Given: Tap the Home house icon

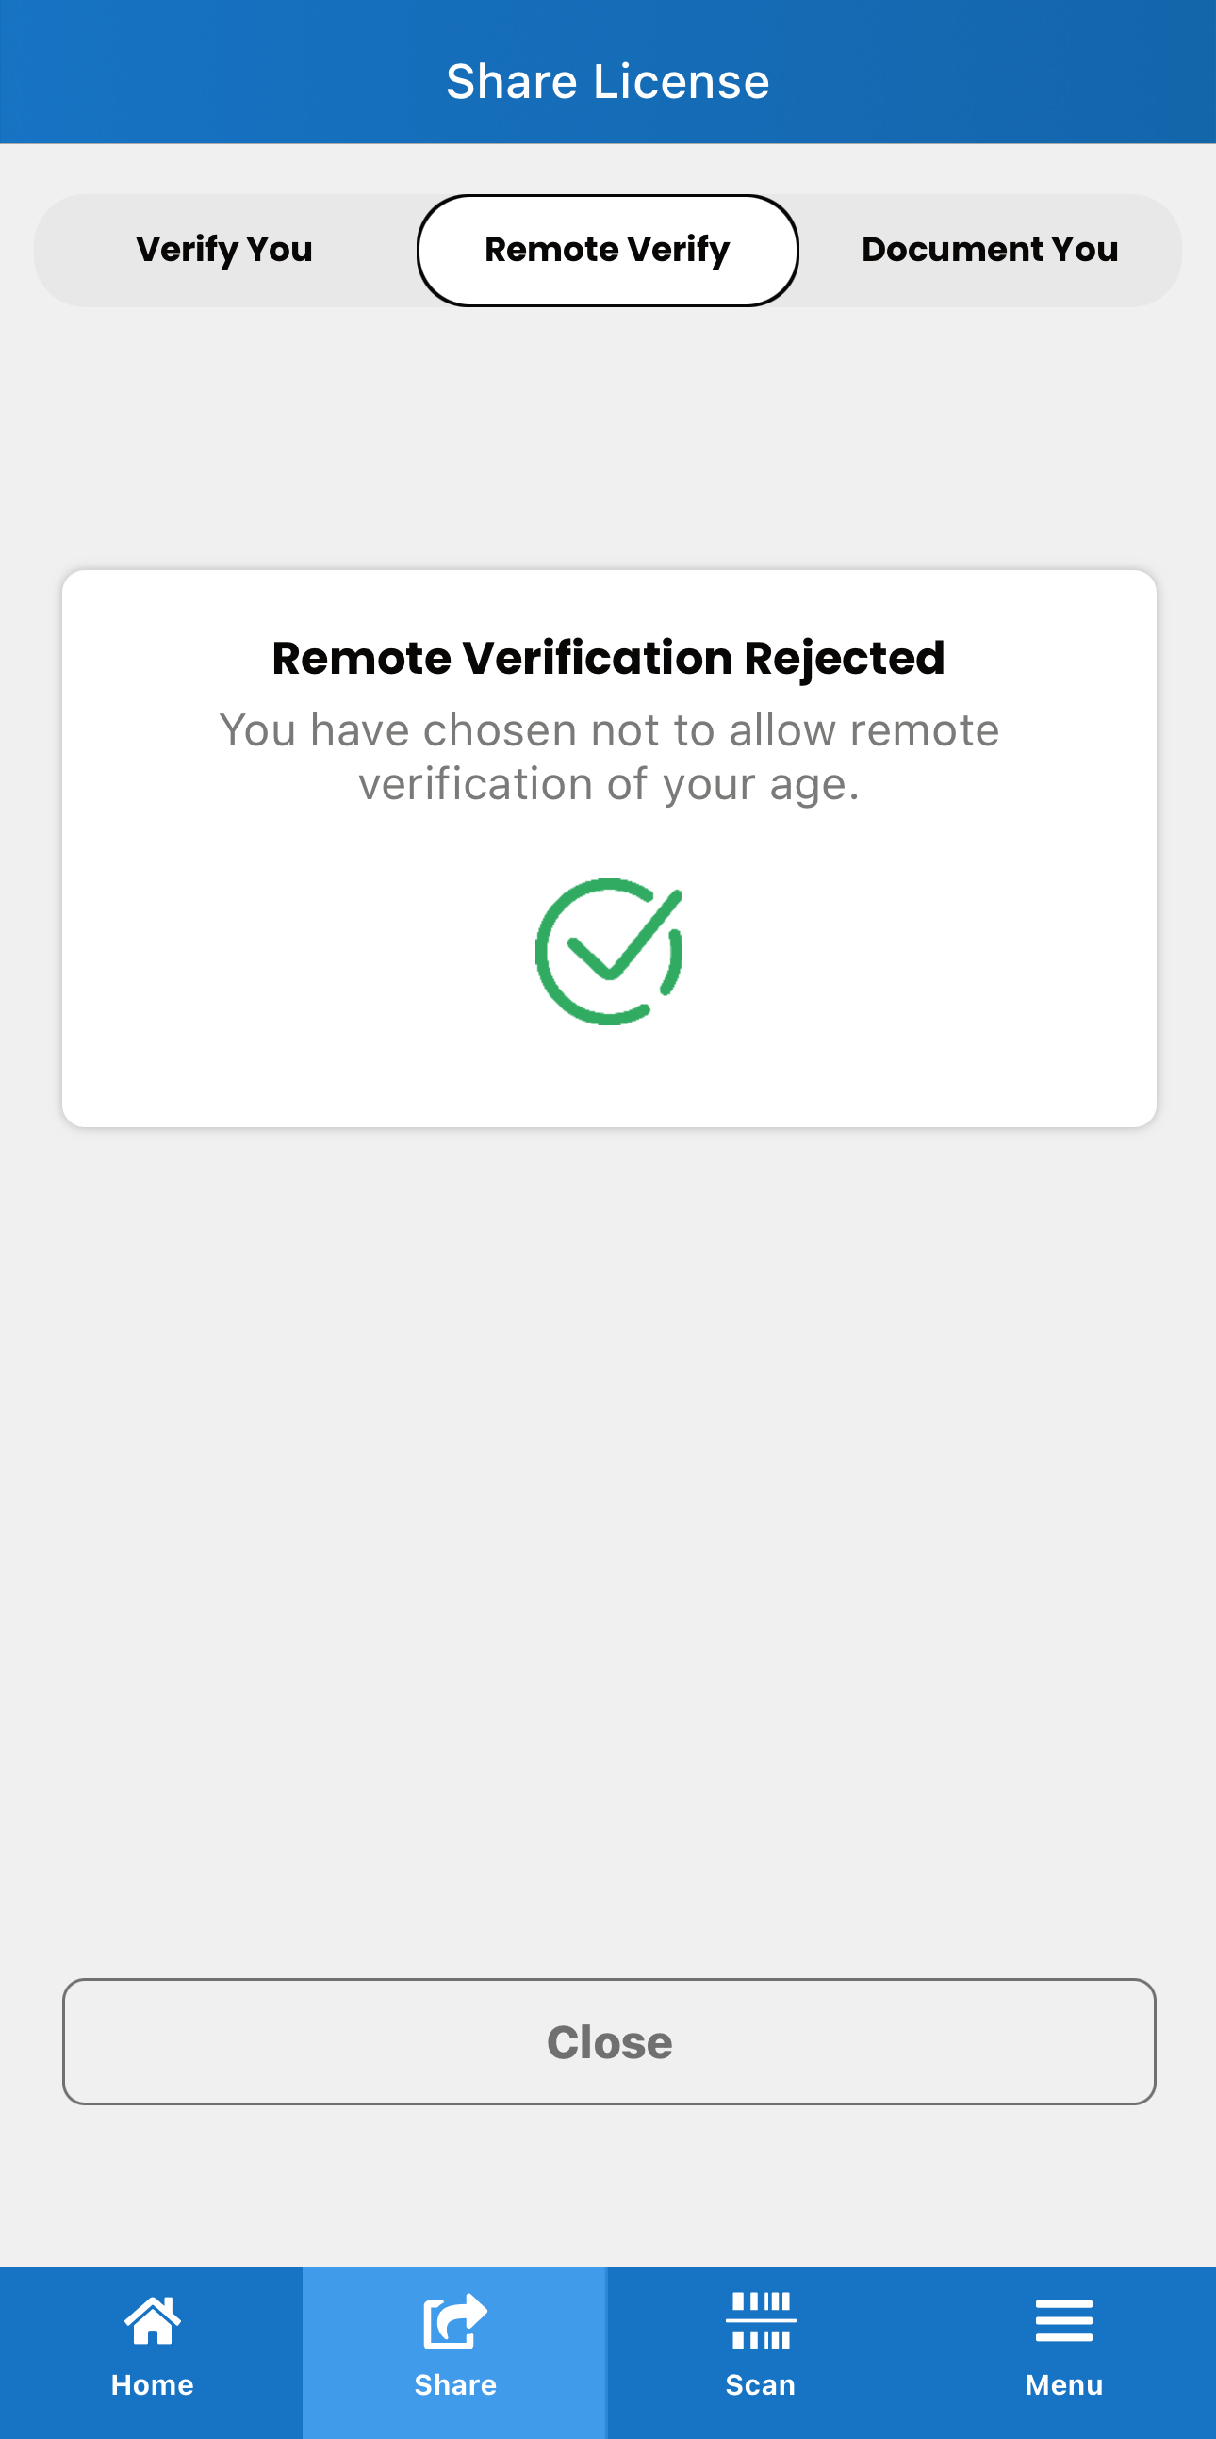Looking at the screenshot, I should pyautogui.click(x=153, y=2321).
